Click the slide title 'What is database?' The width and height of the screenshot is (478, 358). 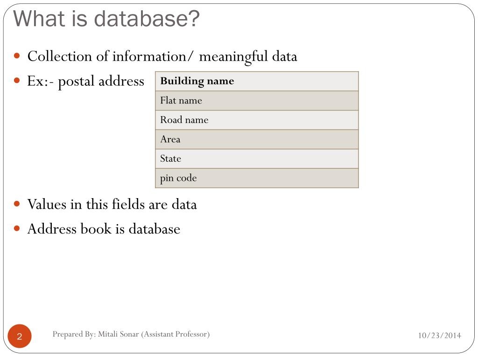[106, 18]
